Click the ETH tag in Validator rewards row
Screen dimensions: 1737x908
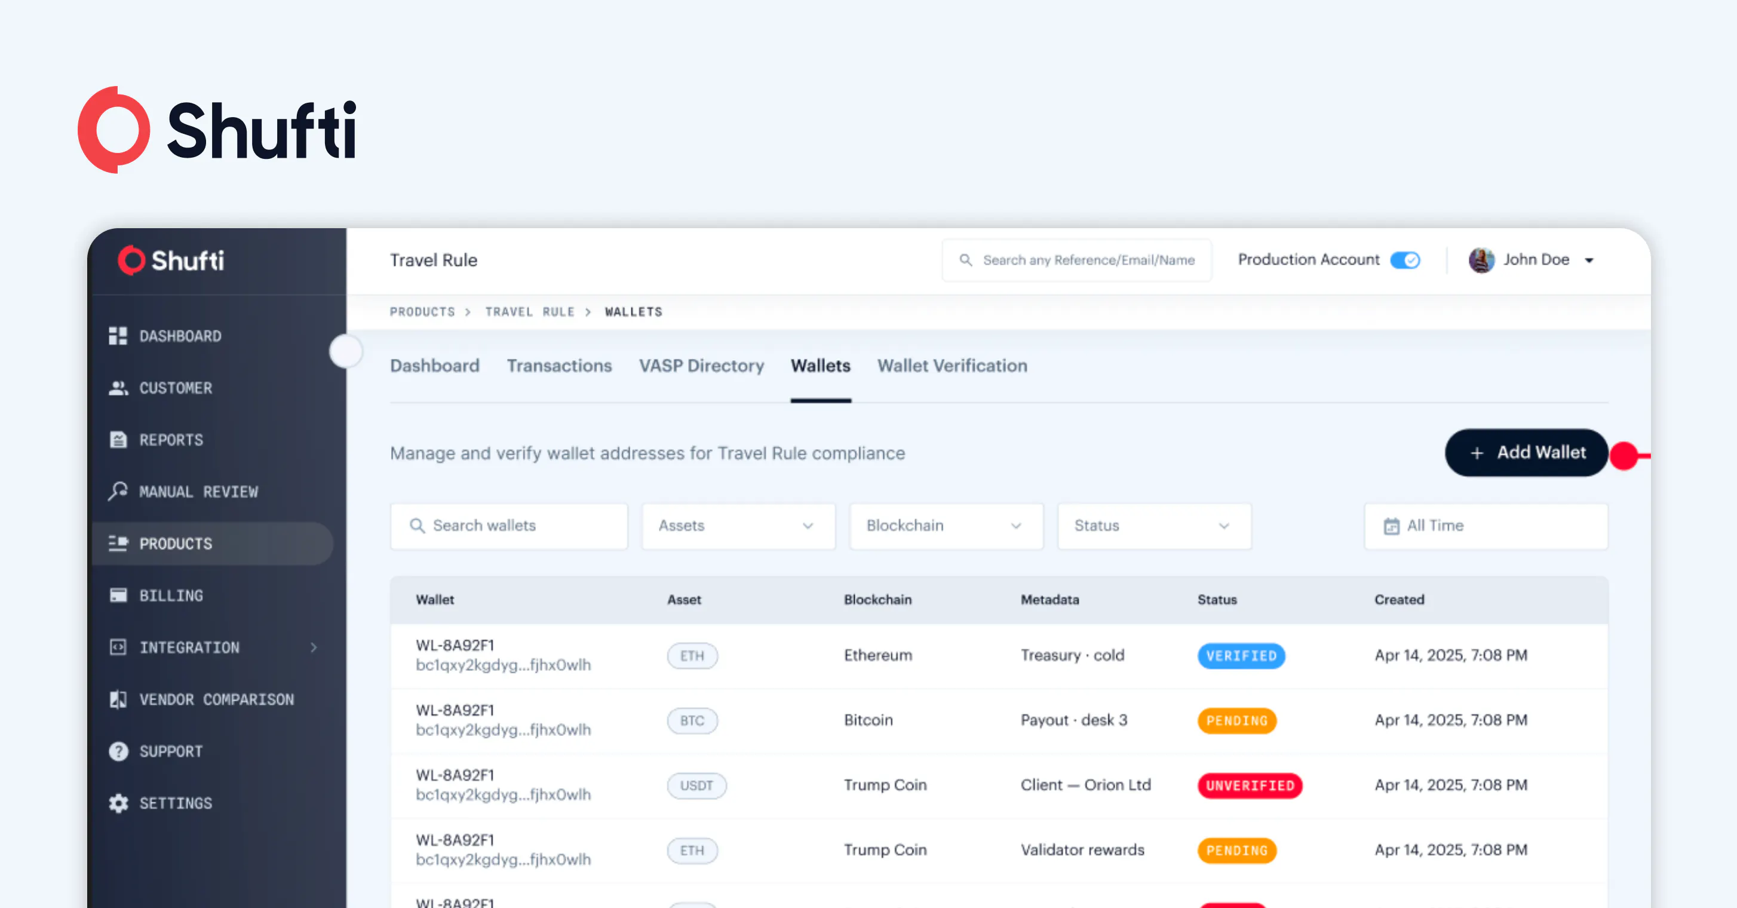pos(692,850)
